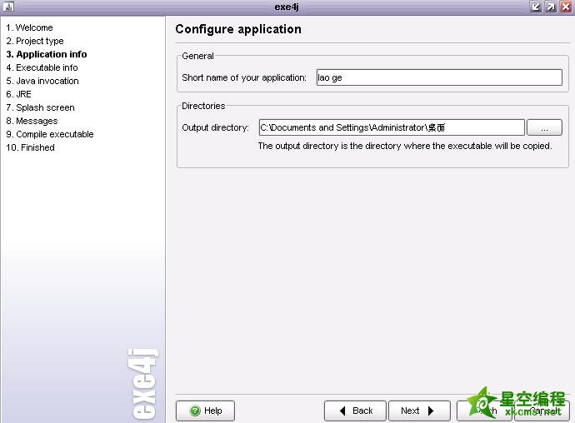Go Back to previous step
The height and width of the screenshot is (423, 575).
click(355, 411)
